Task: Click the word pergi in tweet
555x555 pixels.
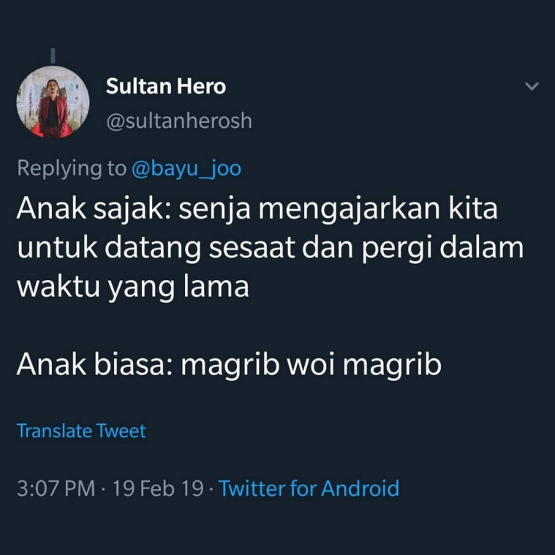Action: pos(397,249)
